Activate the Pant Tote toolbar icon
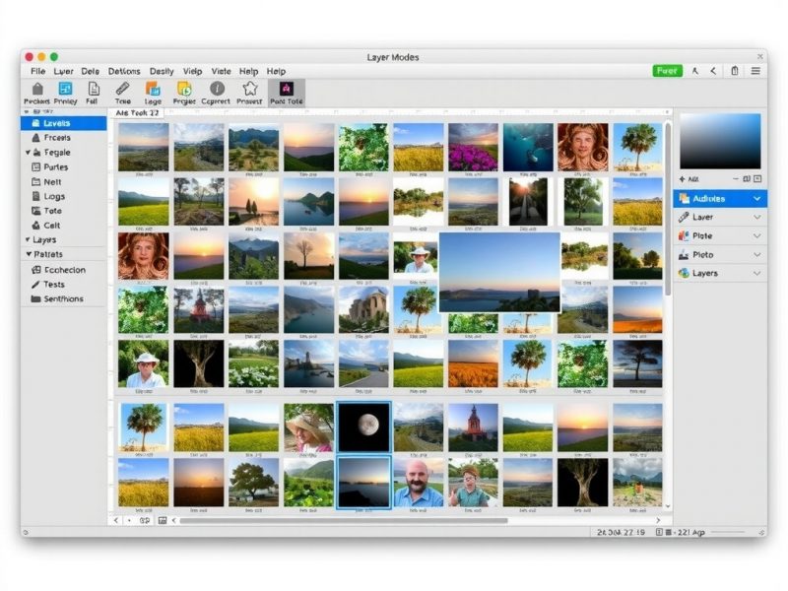This screenshot has width=788, height=591. pyautogui.click(x=286, y=91)
